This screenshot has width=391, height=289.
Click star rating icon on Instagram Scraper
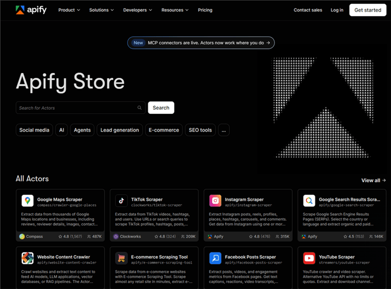click(x=251, y=236)
